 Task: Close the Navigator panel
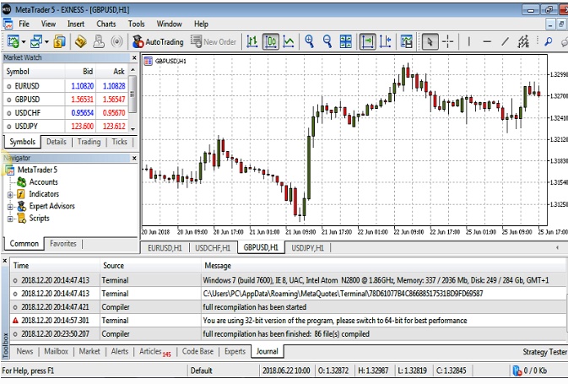pos(134,158)
